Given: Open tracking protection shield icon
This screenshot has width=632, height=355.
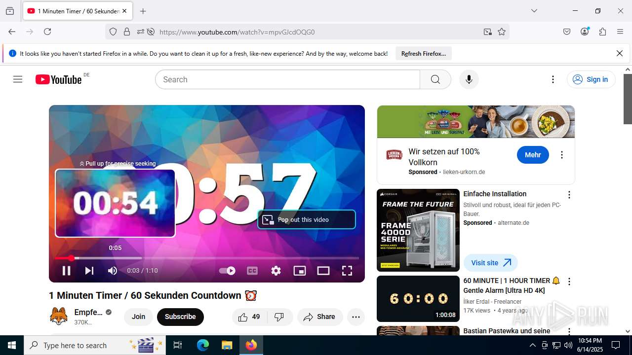Looking at the screenshot, I should (113, 32).
